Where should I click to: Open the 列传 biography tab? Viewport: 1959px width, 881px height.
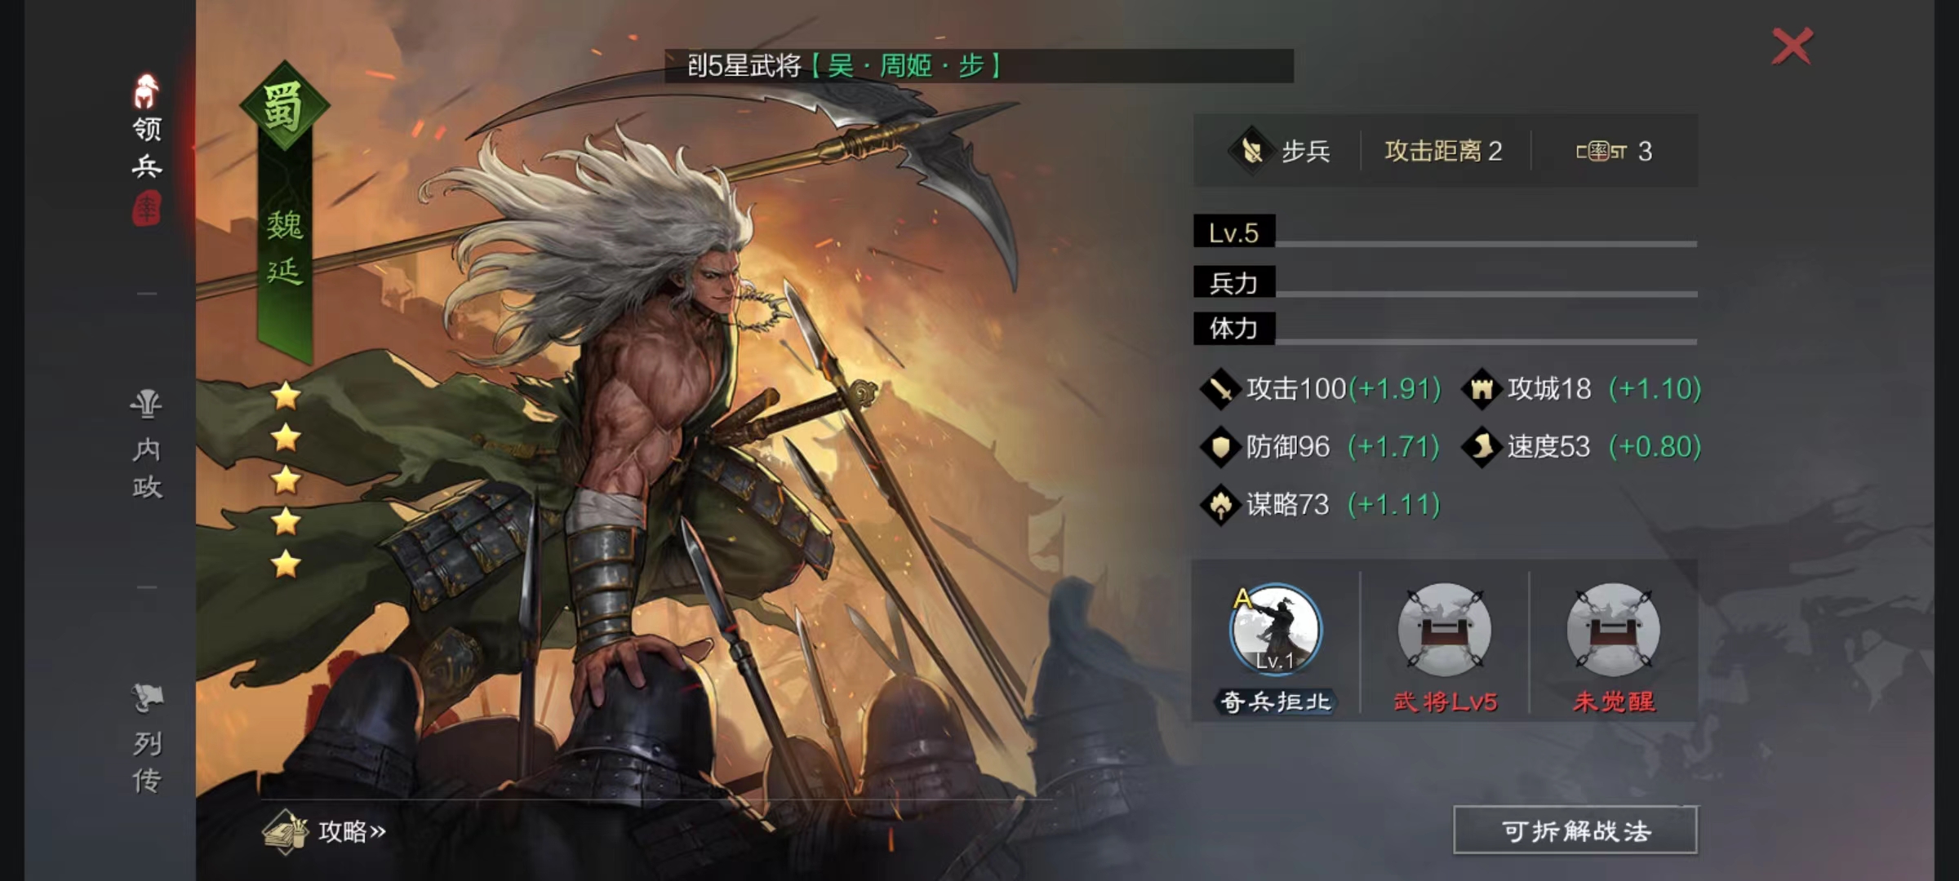[x=147, y=739]
